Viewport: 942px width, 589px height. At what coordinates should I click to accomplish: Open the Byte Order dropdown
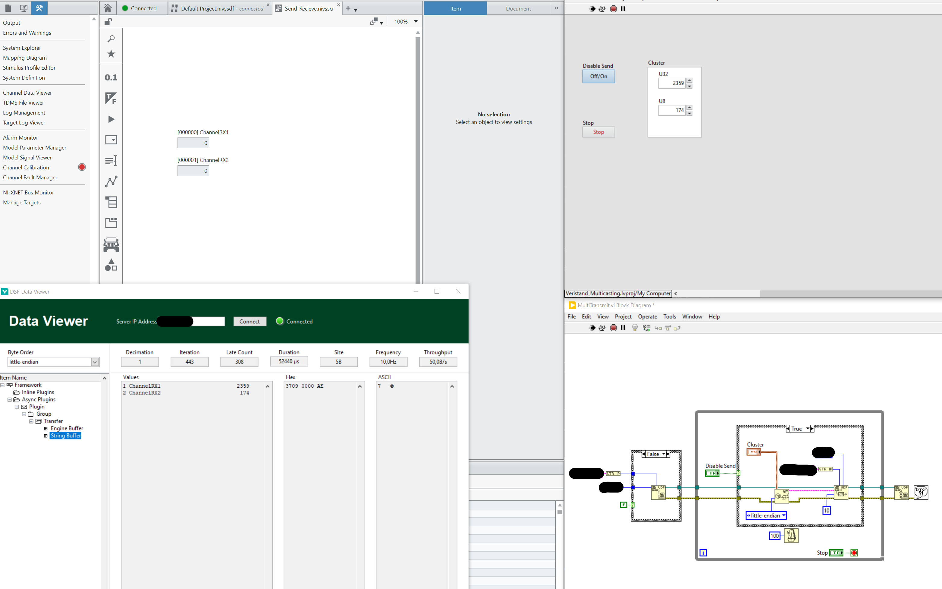(95, 361)
